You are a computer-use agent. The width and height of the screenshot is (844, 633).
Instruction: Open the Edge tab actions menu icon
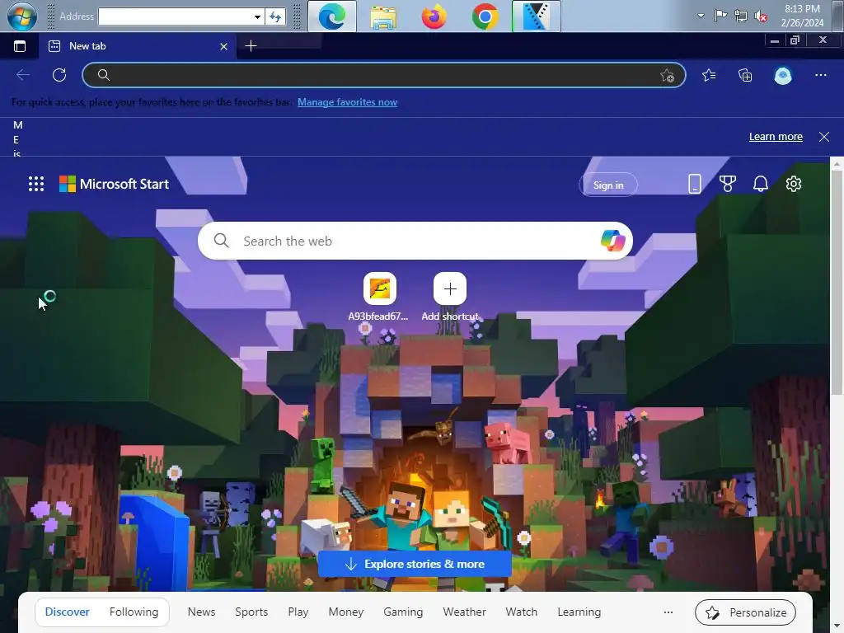click(20, 46)
